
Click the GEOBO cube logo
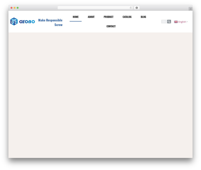click(14, 21)
